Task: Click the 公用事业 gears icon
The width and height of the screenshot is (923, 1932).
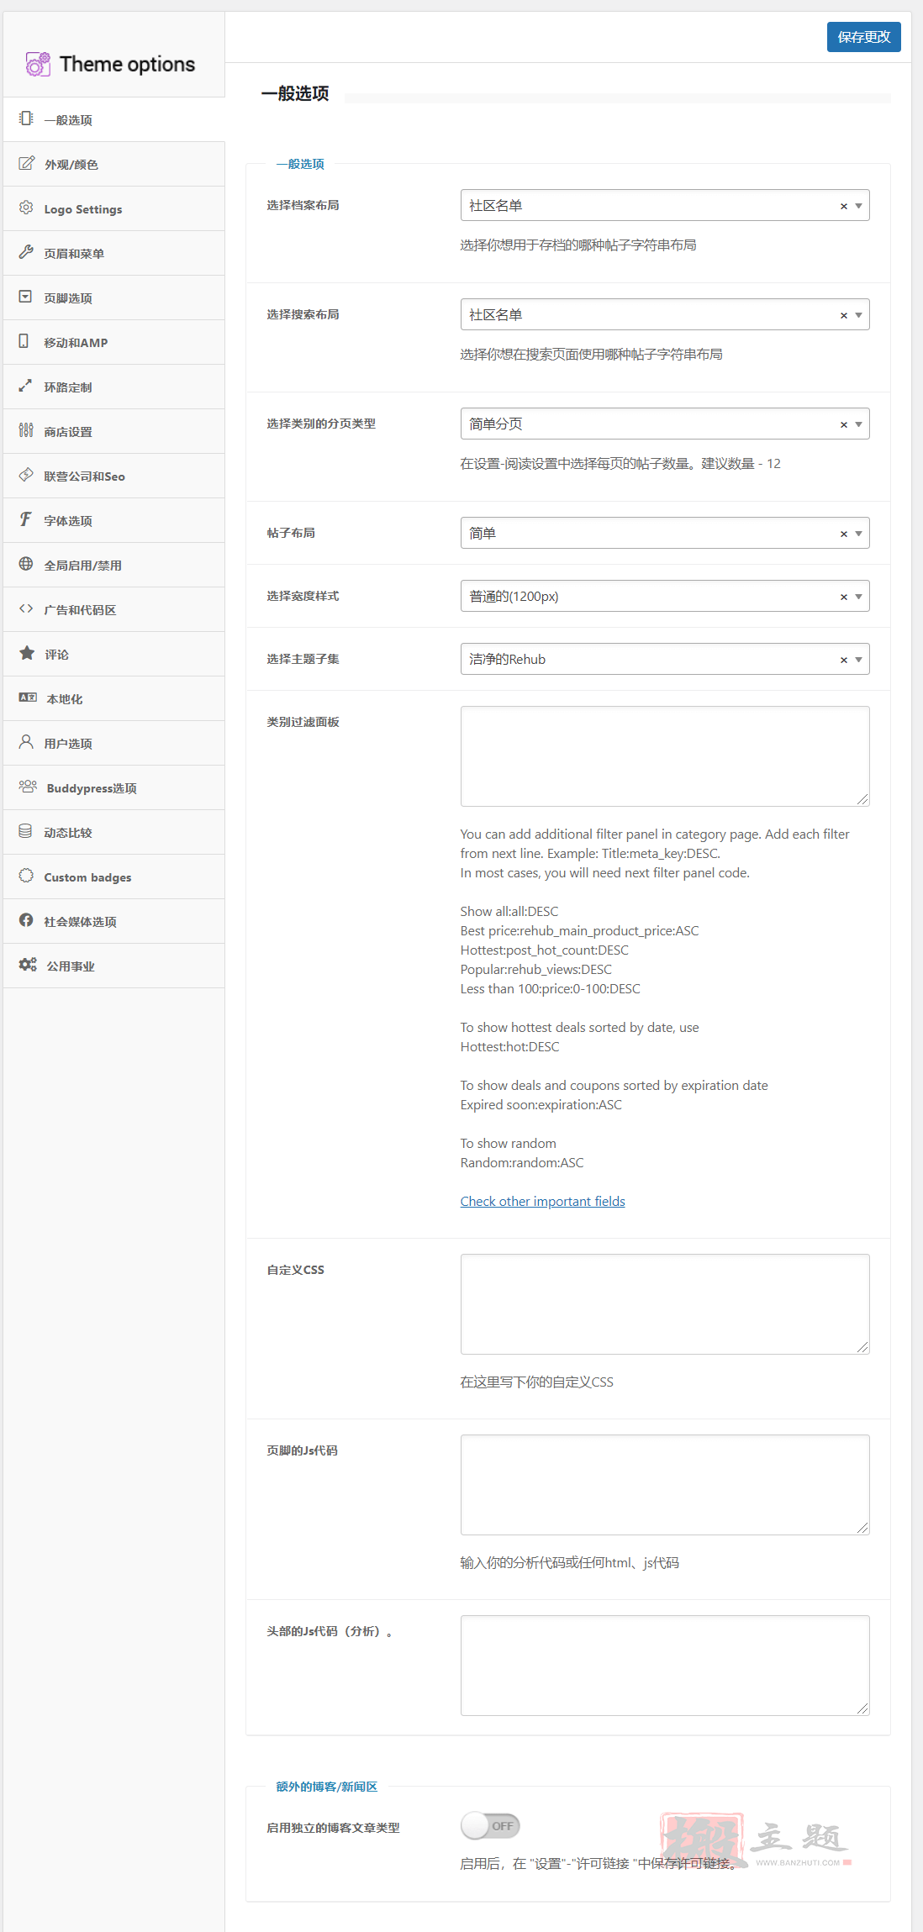Action: (x=28, y=965)
